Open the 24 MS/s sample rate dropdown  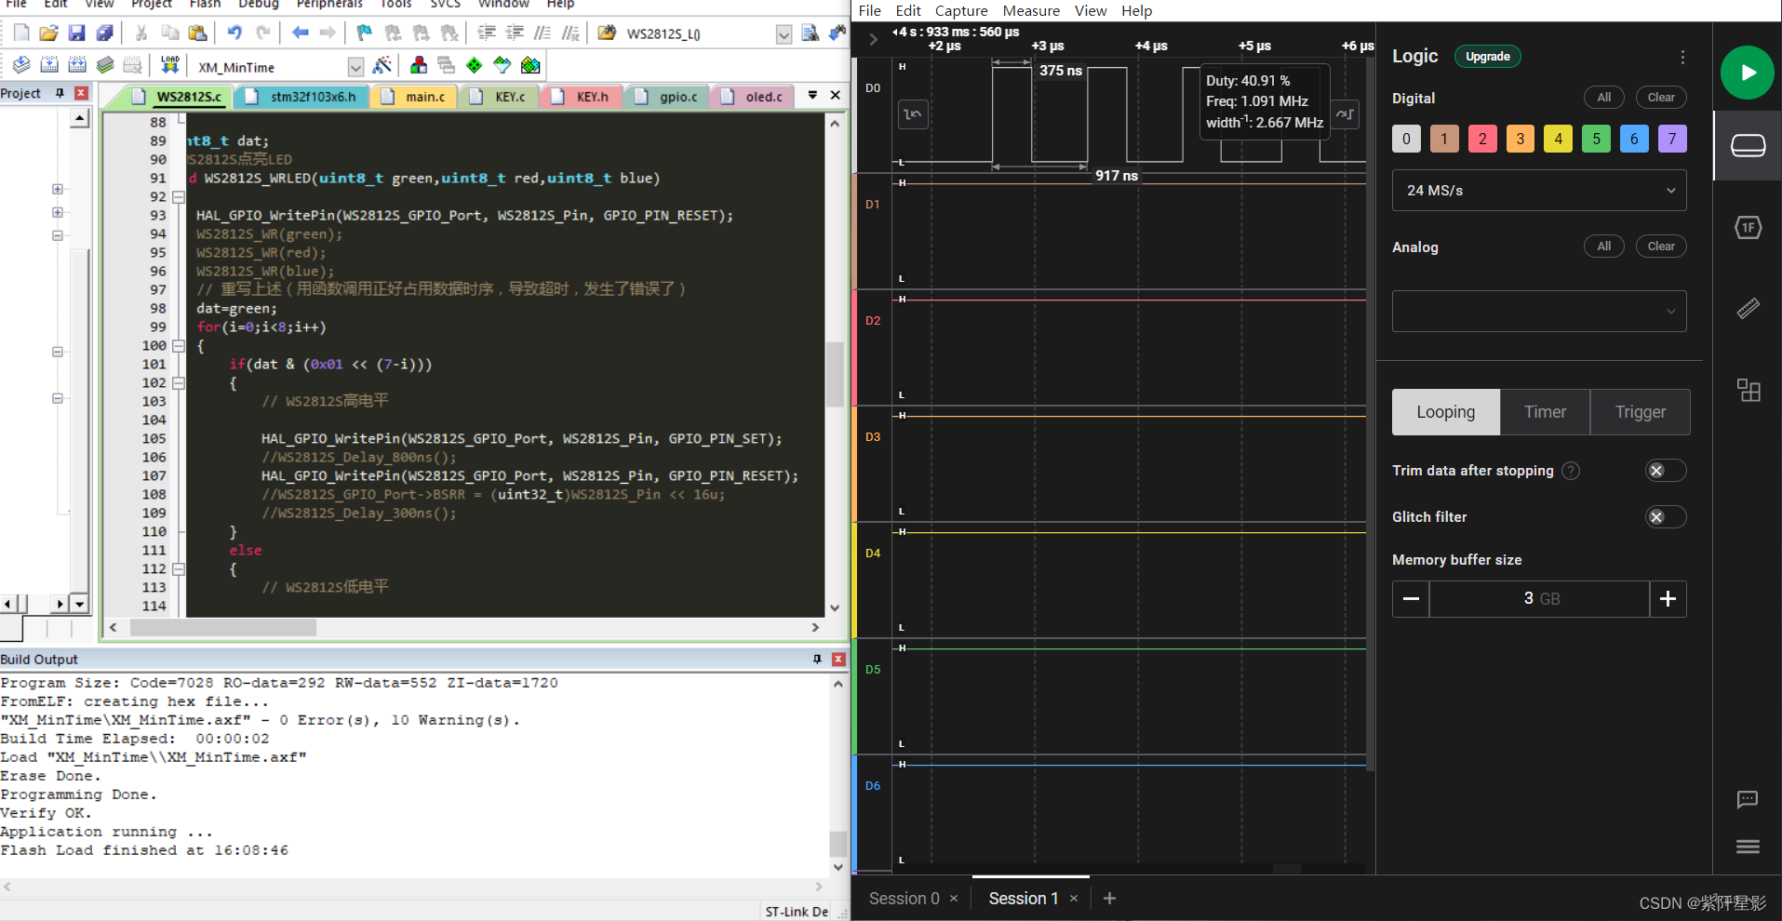(x=1539, y=191)
